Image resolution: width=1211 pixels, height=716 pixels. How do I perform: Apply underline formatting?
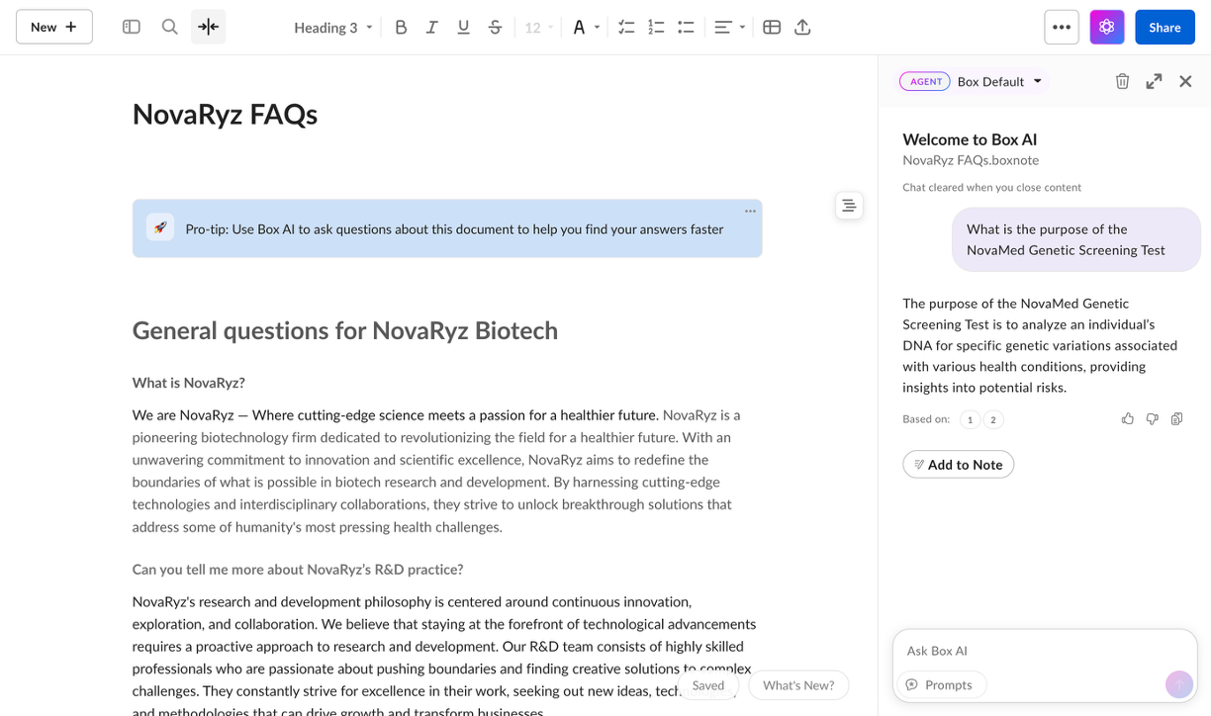pyautogui.click(x=463, y=27)
